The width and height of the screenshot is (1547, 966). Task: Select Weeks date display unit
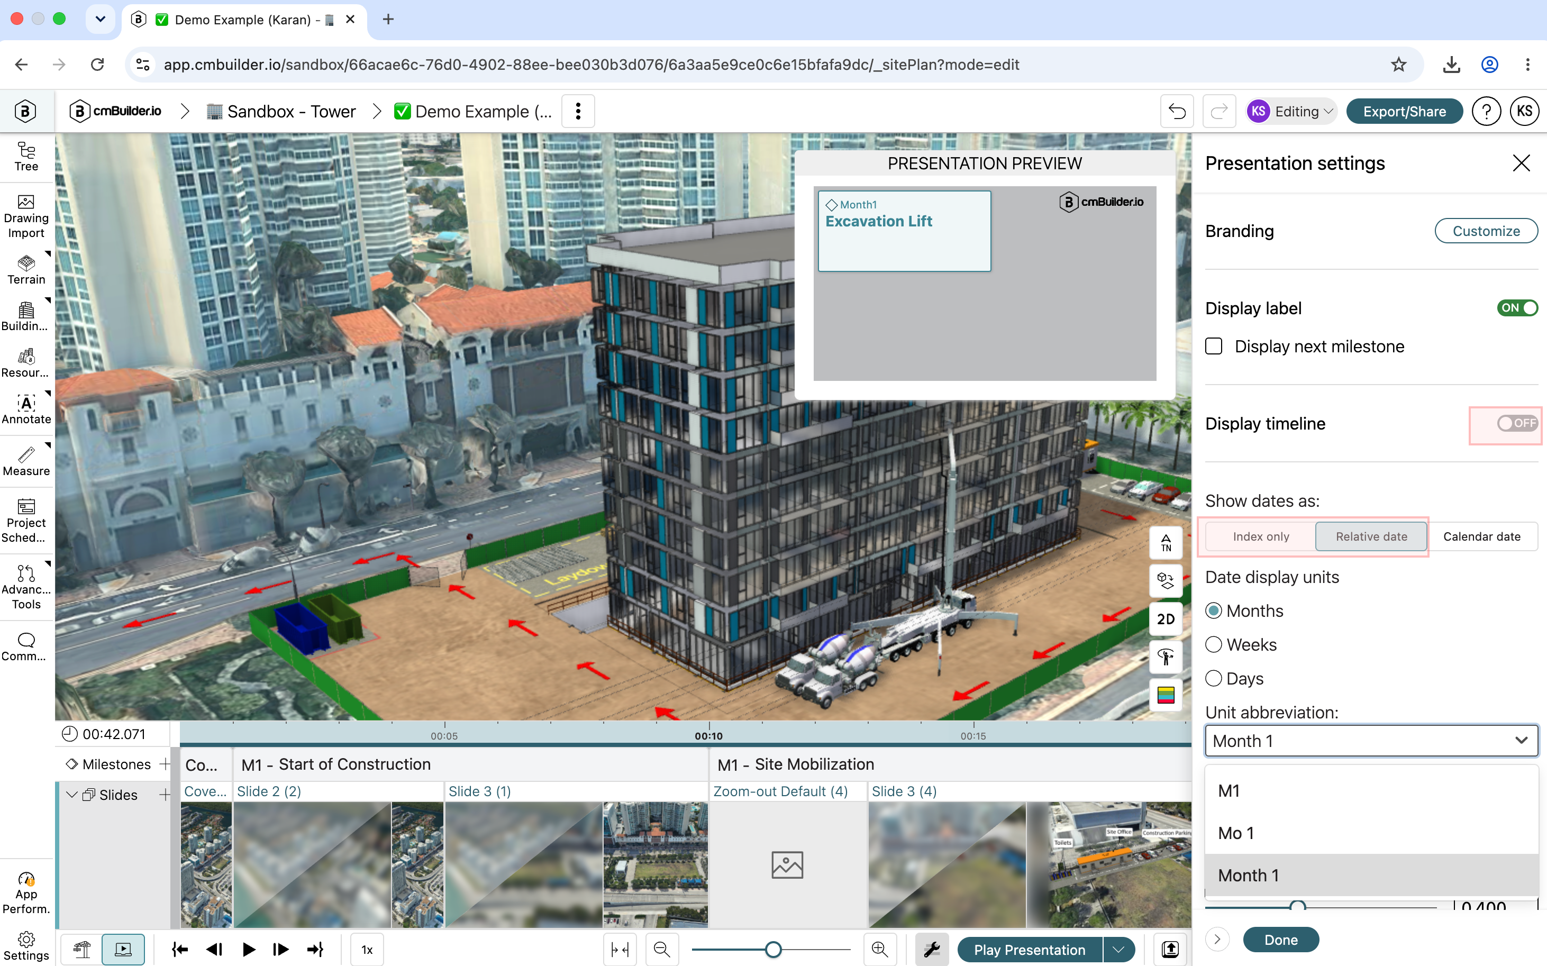pyautogui.click(x=1214, y=645)
